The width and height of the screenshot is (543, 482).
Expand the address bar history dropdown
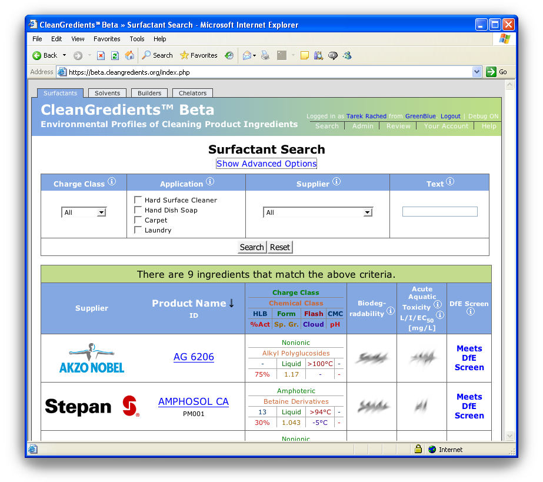[x=477, y=72]
